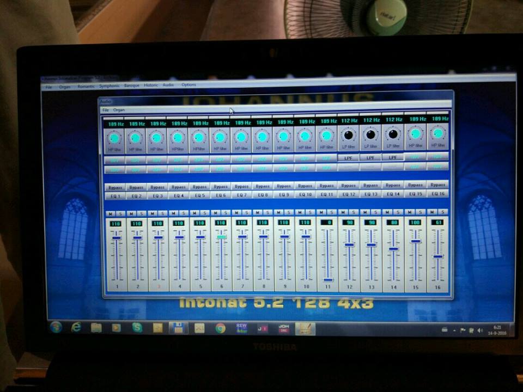
Task: Click the HP filter knob on channel 16
Action: (x=438, y=133)
